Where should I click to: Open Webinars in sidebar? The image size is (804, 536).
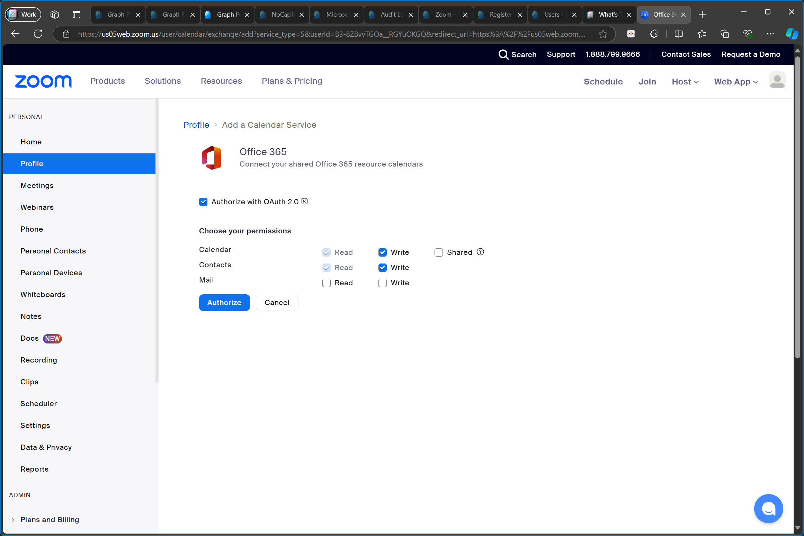point(79,207)
